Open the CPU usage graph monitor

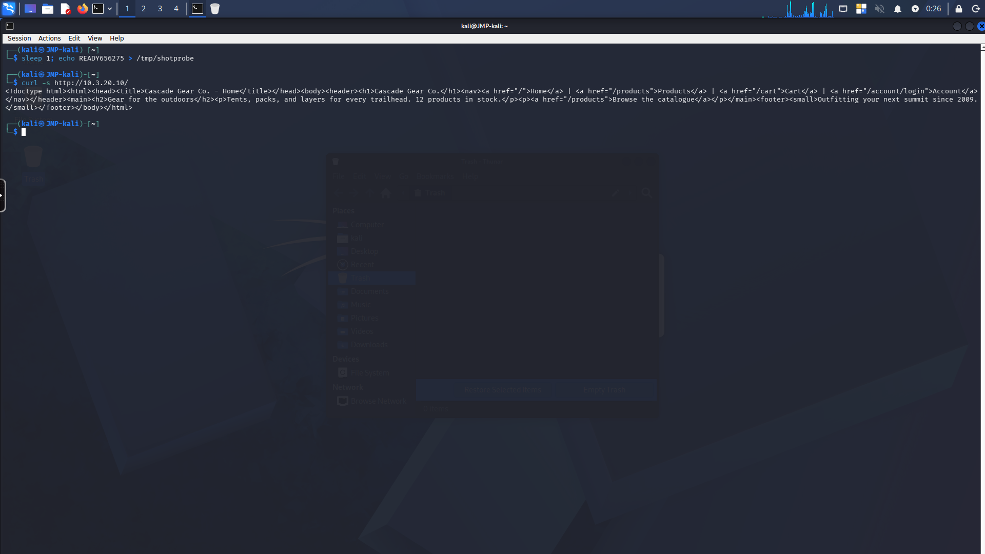[798, 9]
